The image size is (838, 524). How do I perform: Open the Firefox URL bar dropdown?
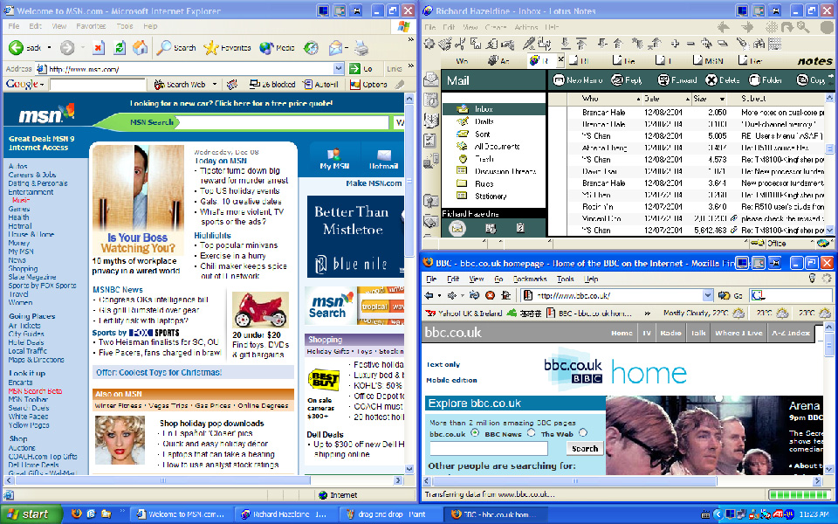click(708, 295)
